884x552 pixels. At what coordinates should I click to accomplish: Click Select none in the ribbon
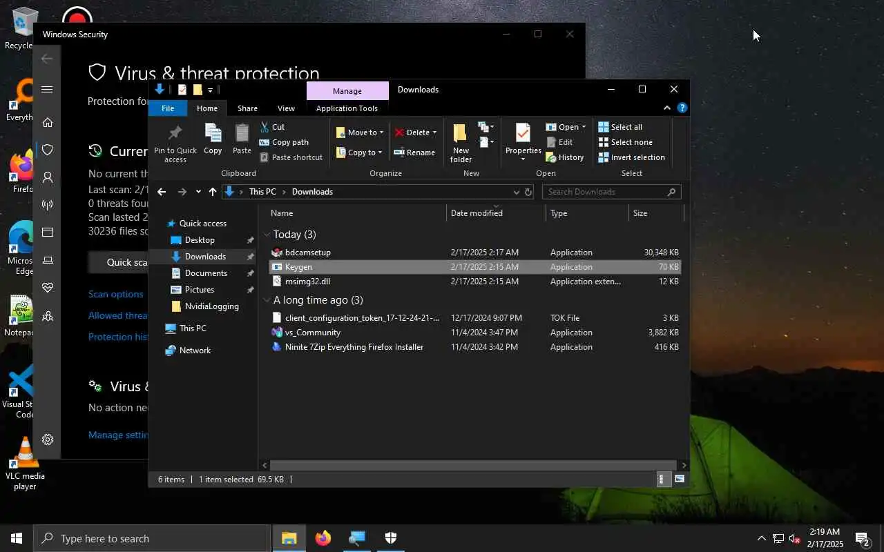point(625,142)
